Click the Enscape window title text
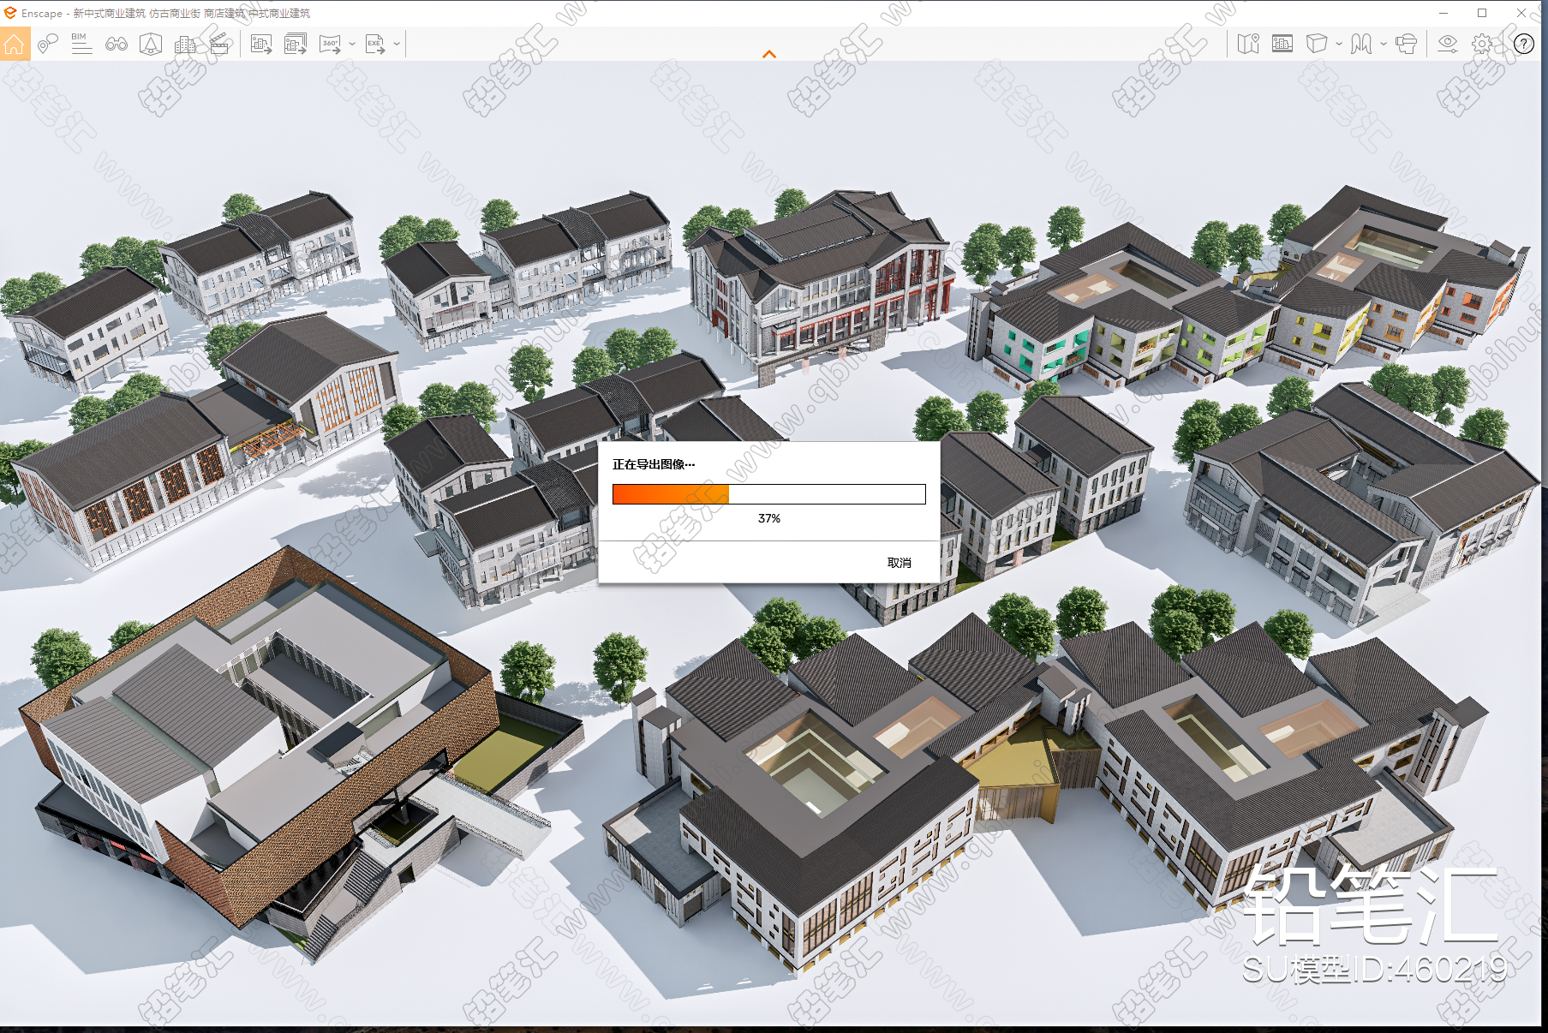The width and height of the screenshot is (1548, 1033). 166,13
